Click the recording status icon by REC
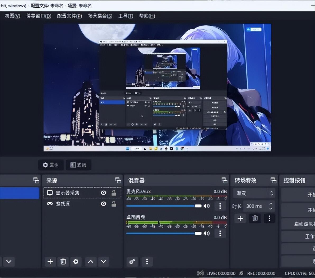This screenshot has width=315, height=278. click(241, 273)
